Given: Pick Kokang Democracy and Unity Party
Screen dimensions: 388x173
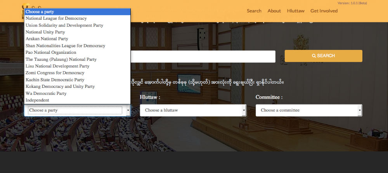Looking at the screenshot, I should coord(60,86).
